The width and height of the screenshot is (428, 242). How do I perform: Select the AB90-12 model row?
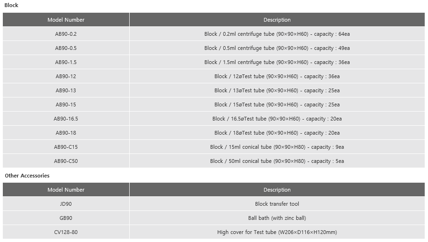[214, 76]
